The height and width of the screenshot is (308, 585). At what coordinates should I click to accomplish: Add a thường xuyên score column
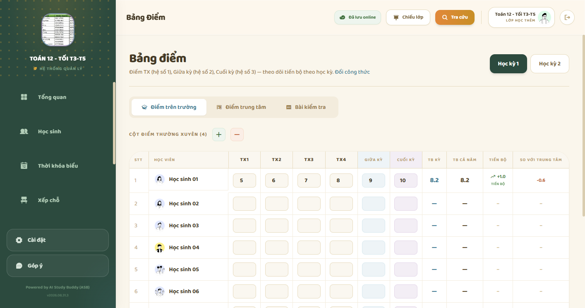pos(219,135)
